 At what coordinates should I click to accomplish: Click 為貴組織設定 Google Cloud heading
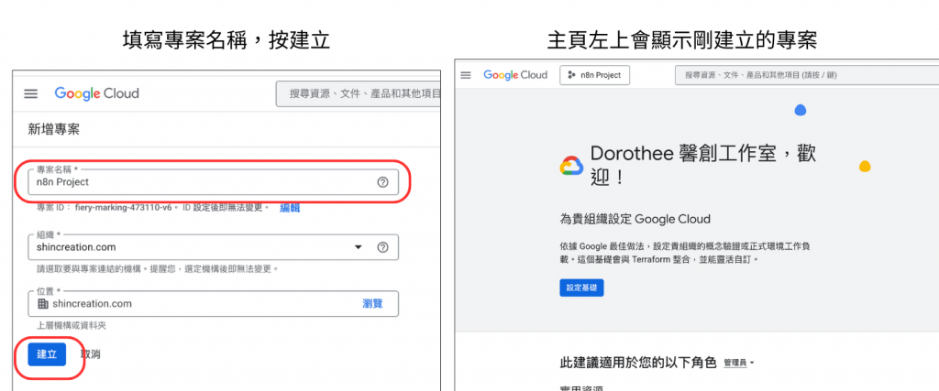pyautogui.click(x=635, y=220)
